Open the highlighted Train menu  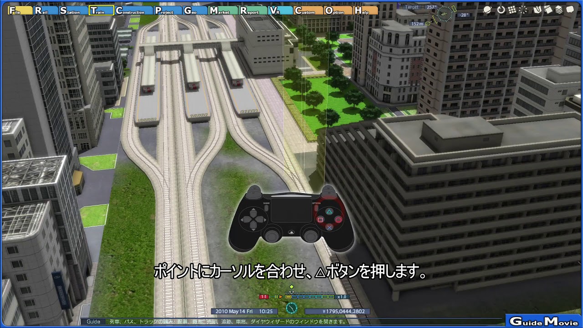[x=101, y=10]
